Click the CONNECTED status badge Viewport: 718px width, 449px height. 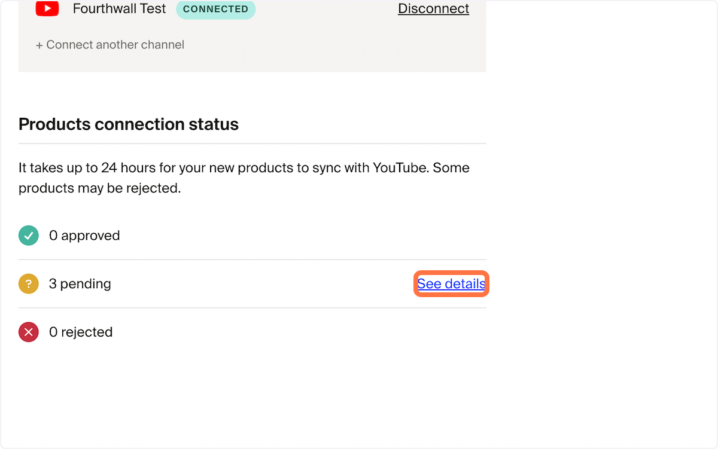[x=215, y=9]
